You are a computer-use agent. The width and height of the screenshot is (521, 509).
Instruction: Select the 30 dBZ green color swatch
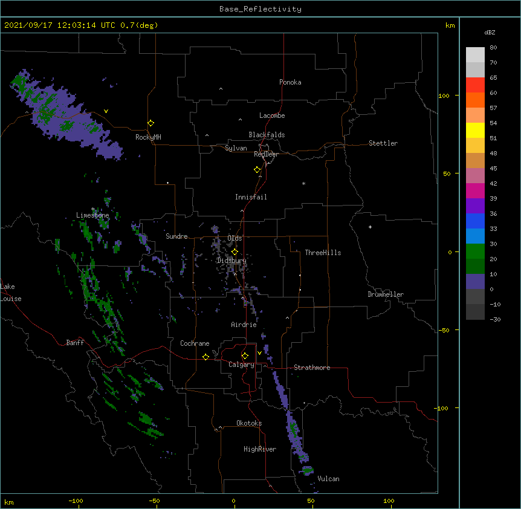pyautogui.click(x=475, y=251)
